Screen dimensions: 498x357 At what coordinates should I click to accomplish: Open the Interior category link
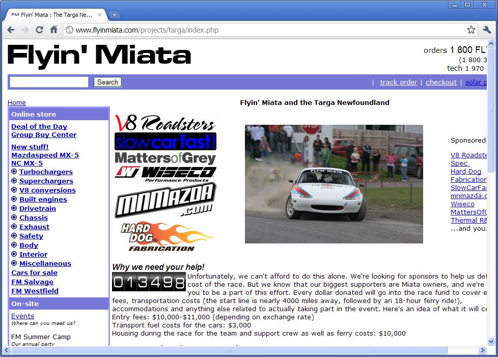point(33,255)
